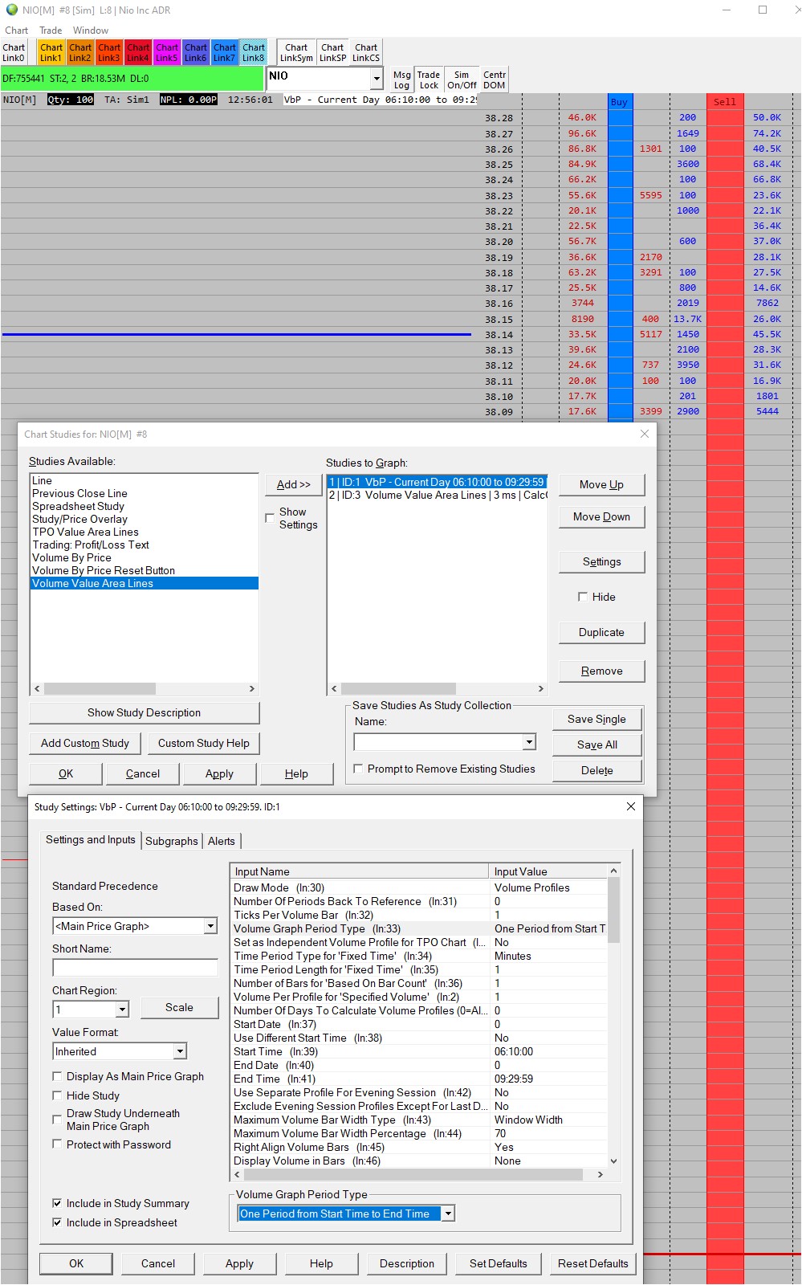Click the Scale button
The height and width of the screenshot is (1285, 802).
[179, 1007]
